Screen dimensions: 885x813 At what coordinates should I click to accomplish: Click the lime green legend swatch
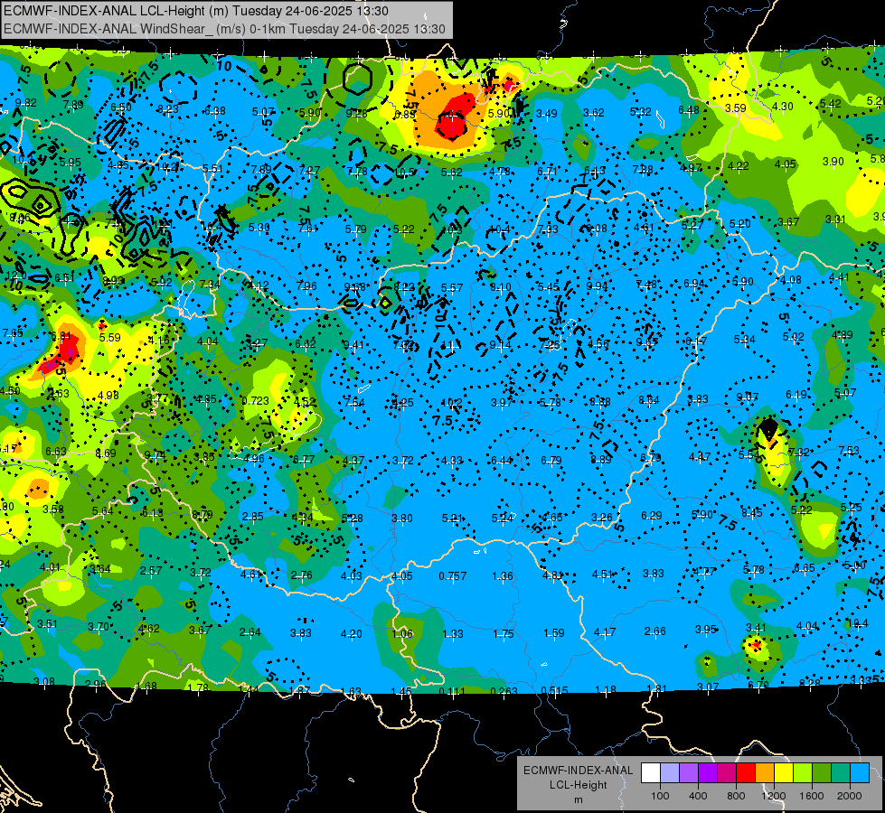803,773
